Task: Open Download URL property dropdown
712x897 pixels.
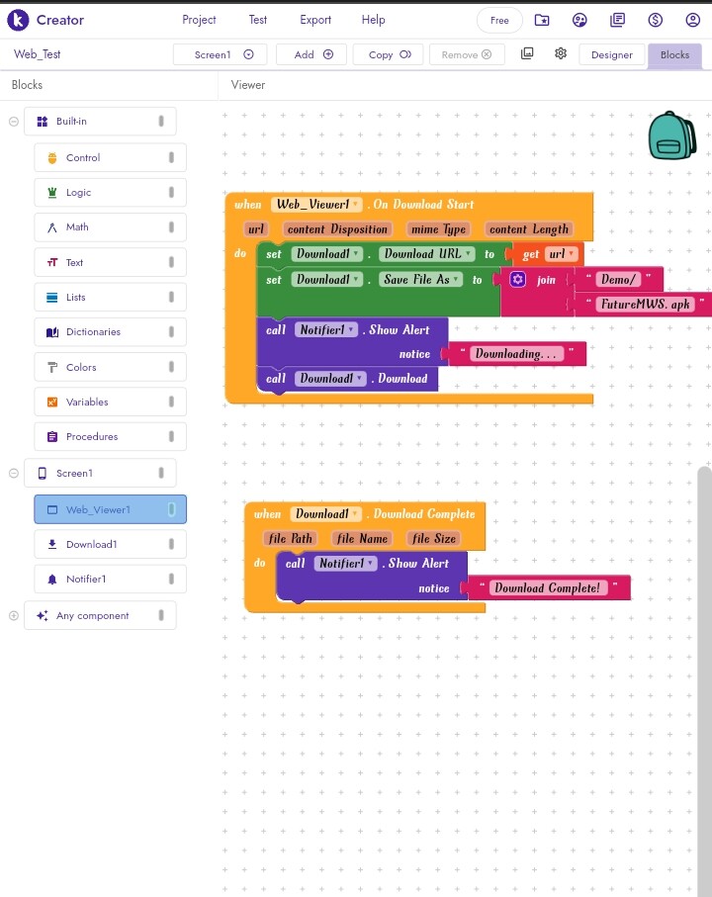Action: (427, 253)
